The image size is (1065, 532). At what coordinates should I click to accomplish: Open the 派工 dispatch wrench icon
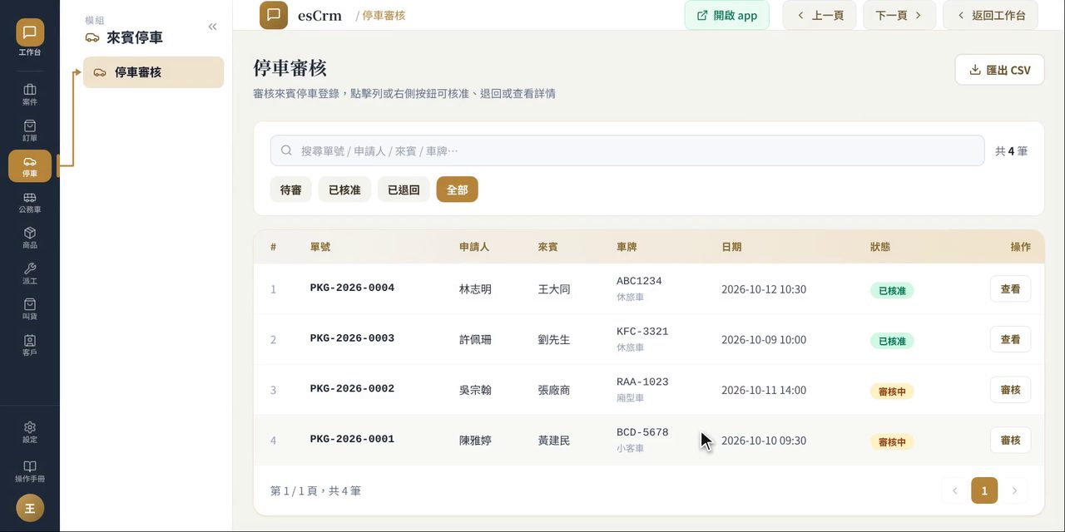pyautogui.click(x=30, y=273)
